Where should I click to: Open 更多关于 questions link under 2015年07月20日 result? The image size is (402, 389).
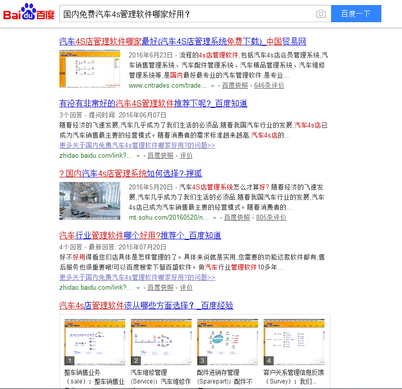pyautogui.click(x=137, y=277)
